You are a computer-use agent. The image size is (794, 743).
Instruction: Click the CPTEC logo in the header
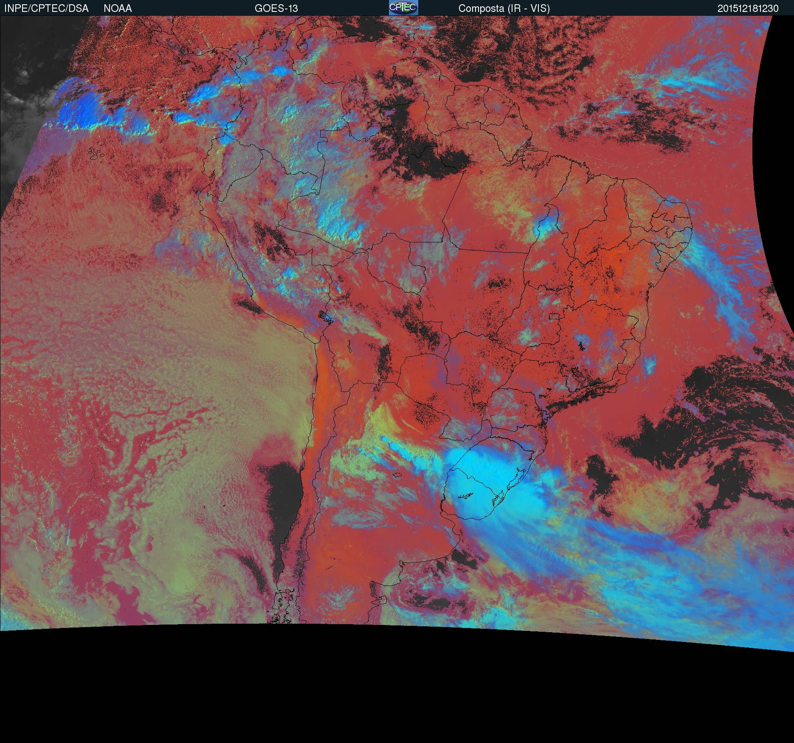click(403, 8)
